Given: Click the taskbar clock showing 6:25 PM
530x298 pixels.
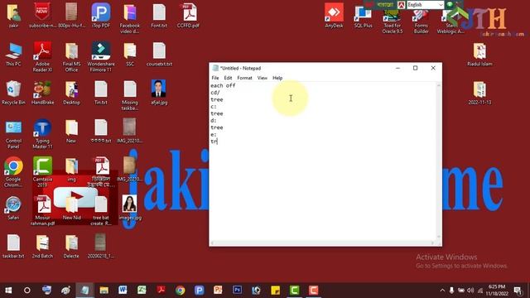Looking at the screenshot, I should click(497, 291).
